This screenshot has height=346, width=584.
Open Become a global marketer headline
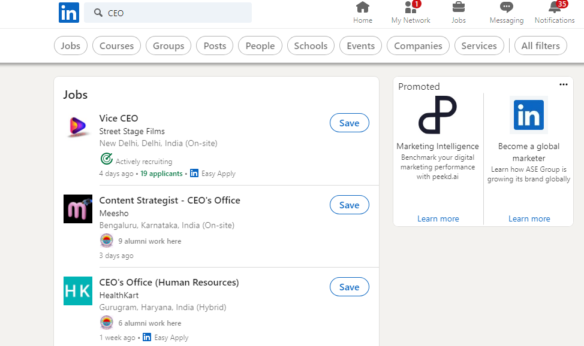[x=529, y=152]
